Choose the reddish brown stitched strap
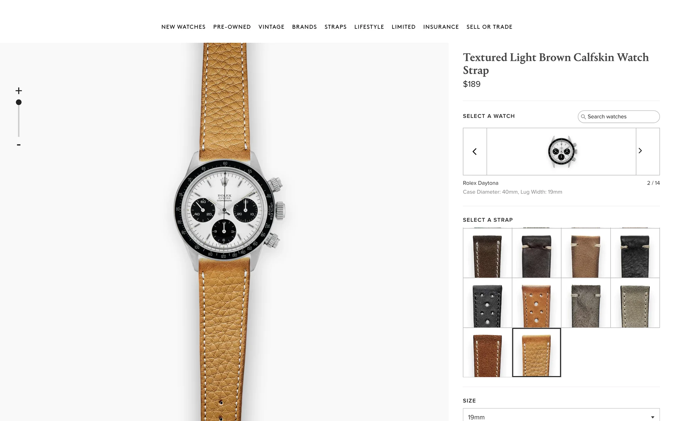Screen dimensions: 674x421 [x=487, y=353]
